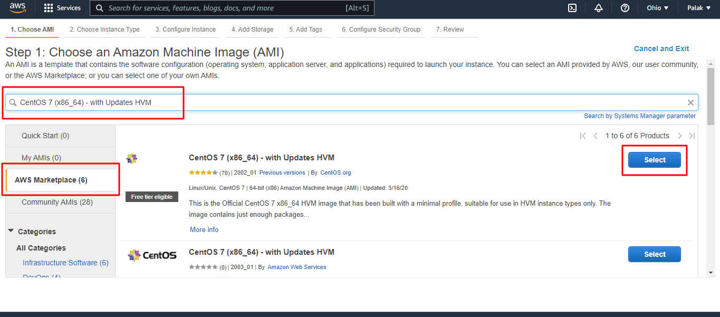Screen dimensions: 720x317
Task: Click Cancel and Exit link
Action: tap(661, 49)
